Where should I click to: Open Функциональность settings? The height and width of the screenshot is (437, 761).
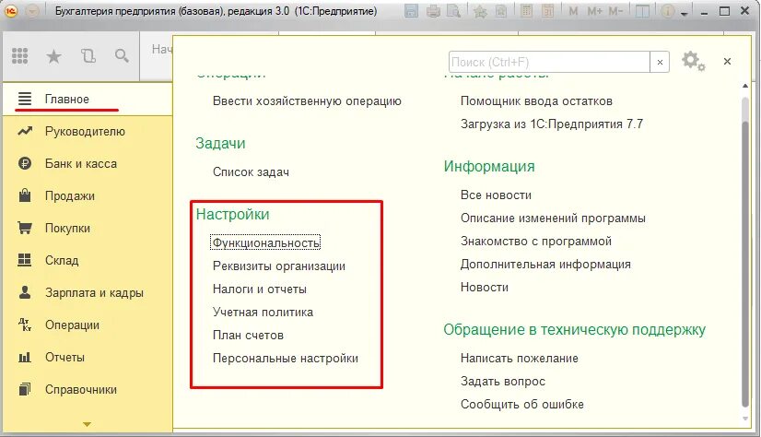(265, 242)
